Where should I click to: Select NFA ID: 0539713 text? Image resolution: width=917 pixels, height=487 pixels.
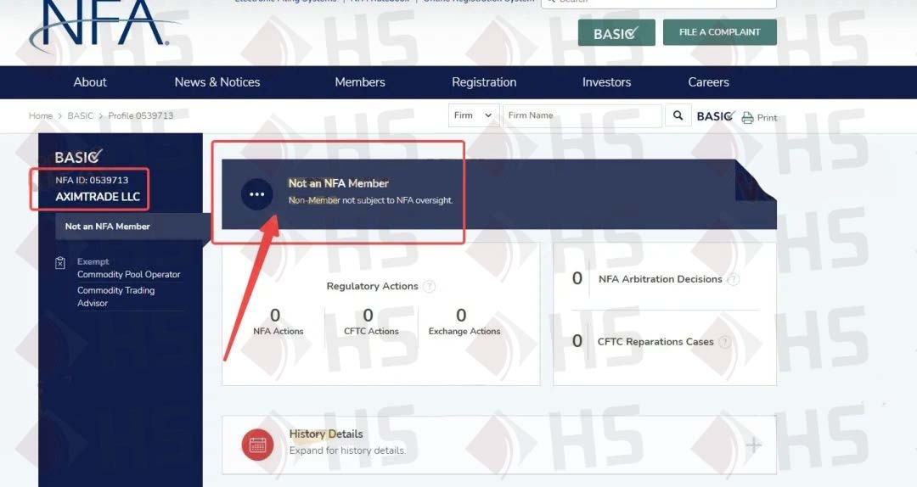point(92,180)
